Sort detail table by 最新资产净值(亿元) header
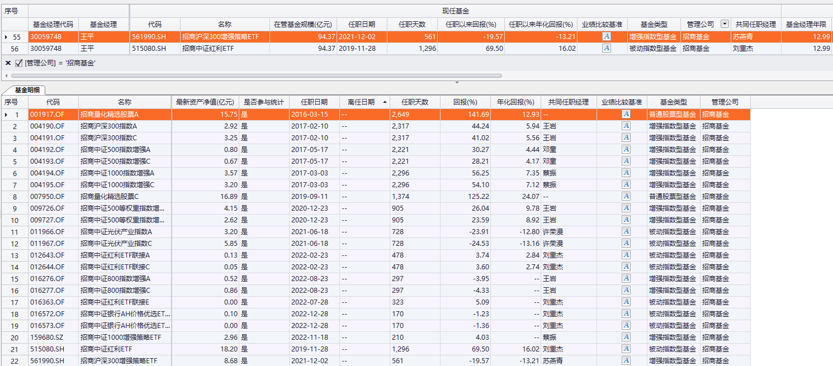Viewport: 833px width, 366px height. [x=205, y=102]
